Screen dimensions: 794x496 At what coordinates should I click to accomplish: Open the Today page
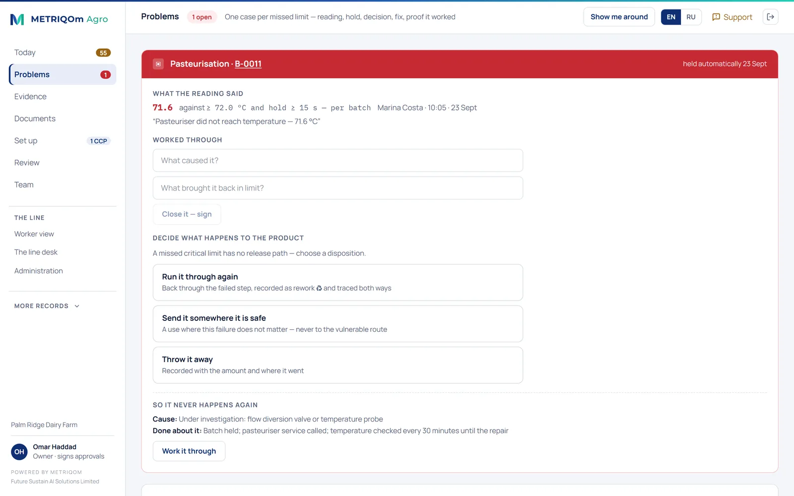pyautogui.click(x=63, y=53)
